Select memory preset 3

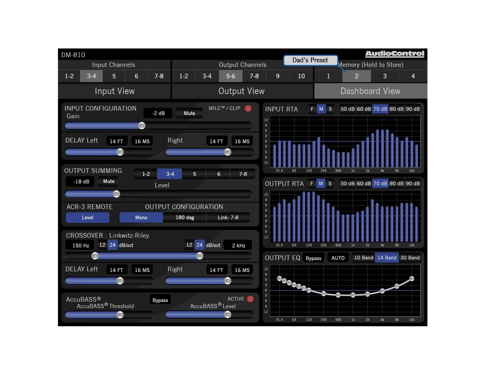click(x=385, y=76)
